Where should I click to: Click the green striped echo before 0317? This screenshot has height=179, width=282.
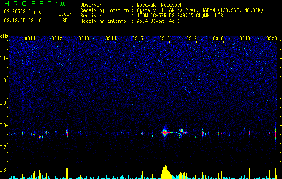(x=182, y=133)
